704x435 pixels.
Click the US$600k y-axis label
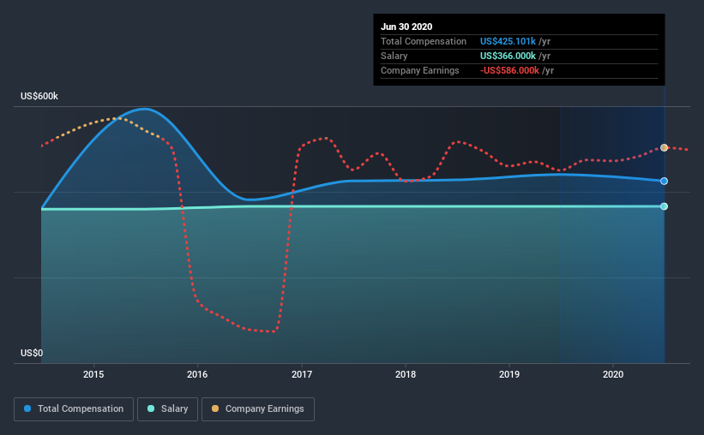tap(39, 96)
